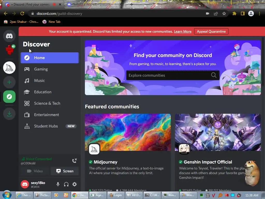Viewport: 265px width, 199px height.
Task: Click the share page icon
Action: pos(216,13)
